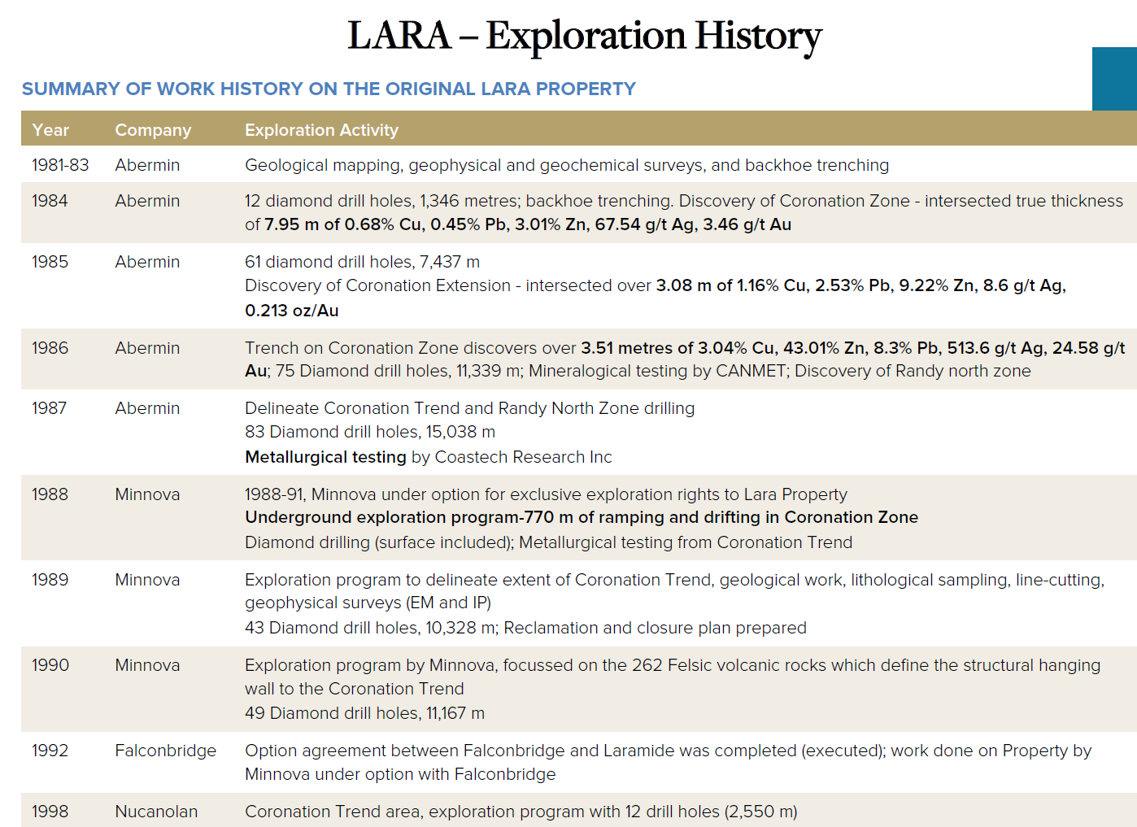Image resolution: width=1137 pixels, height=827 pixels.
Task: Click 'Abermin' in the 1985 row
Action: (147, 262)
